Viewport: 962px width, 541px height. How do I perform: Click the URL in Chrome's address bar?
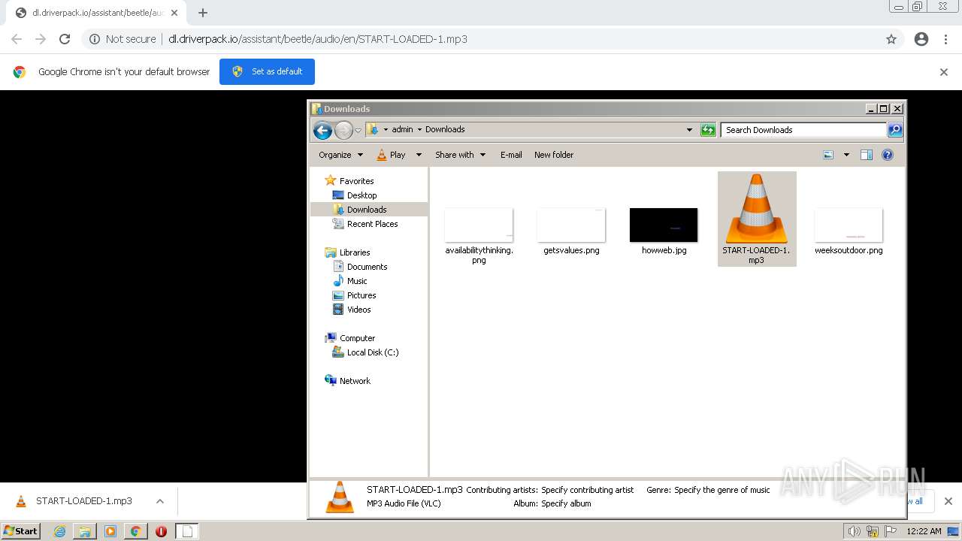coord(318,39)
